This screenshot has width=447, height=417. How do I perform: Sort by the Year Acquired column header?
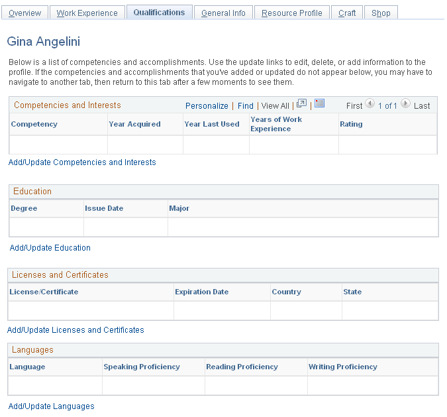point(134,124)
